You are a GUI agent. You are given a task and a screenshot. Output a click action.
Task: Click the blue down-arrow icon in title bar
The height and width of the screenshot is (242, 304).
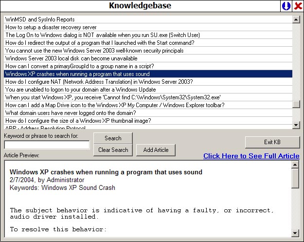(286, 6)
